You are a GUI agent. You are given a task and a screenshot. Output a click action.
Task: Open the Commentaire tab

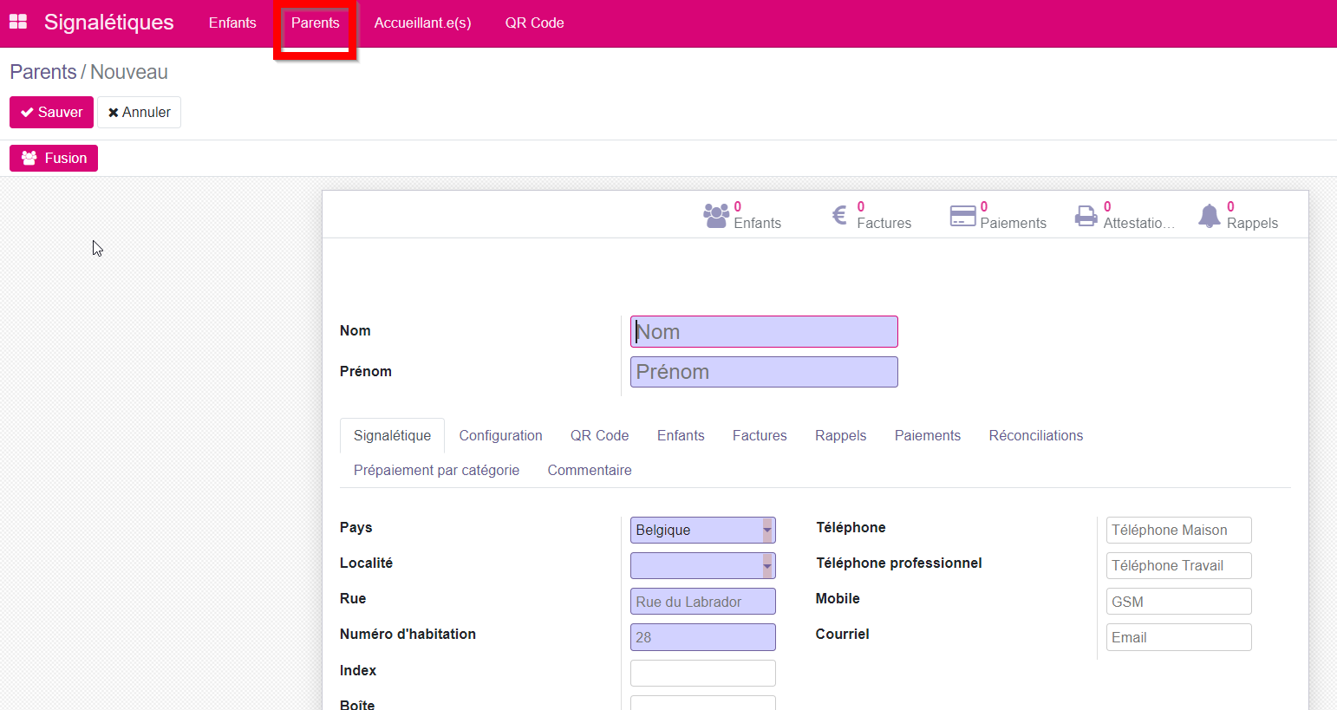click(x=590, y=470)
